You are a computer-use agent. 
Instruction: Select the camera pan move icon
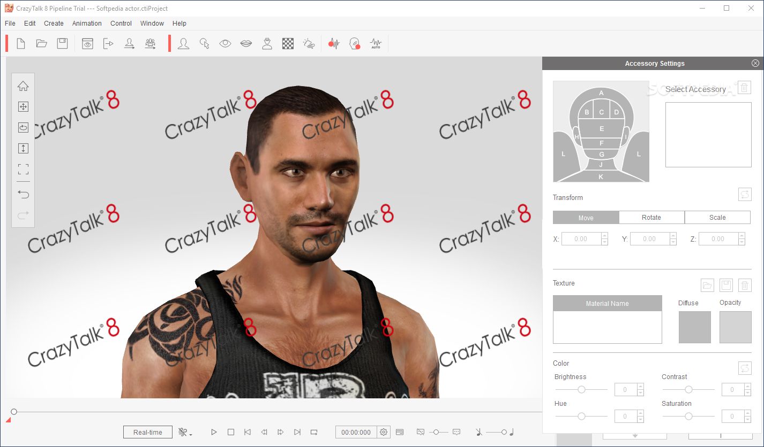point(23,107)
